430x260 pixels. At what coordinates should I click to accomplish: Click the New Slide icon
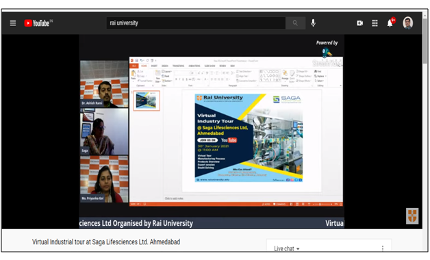[x=158, y=73]
